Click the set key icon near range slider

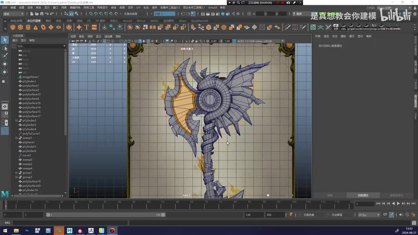pyautogui.click(x=291, y=214)
